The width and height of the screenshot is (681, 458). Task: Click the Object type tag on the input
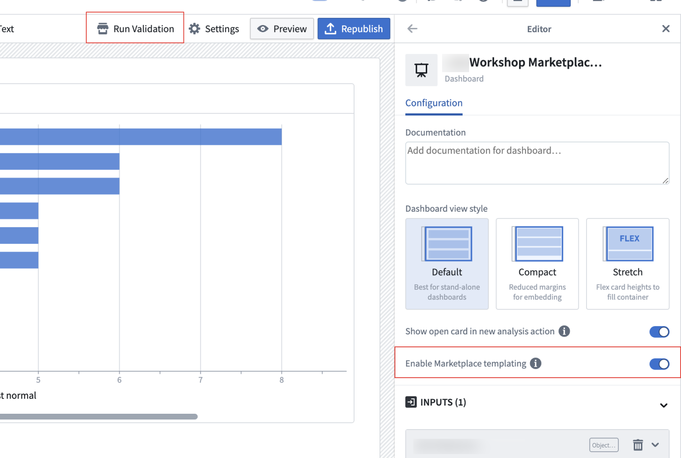click(x=604, y=445)
